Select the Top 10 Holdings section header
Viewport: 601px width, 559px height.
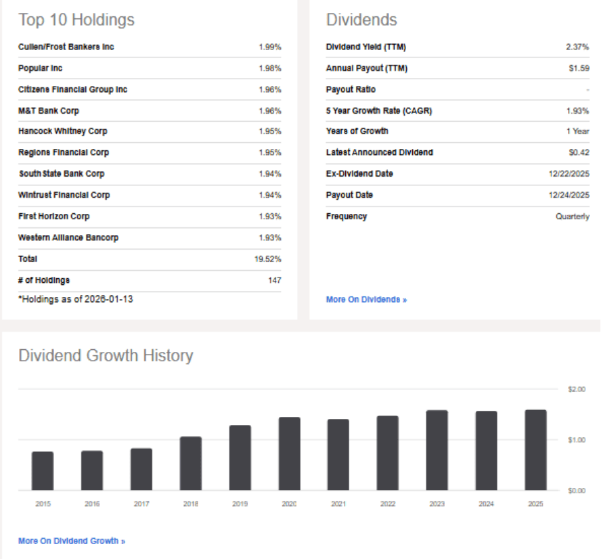(x=76, y=20)
